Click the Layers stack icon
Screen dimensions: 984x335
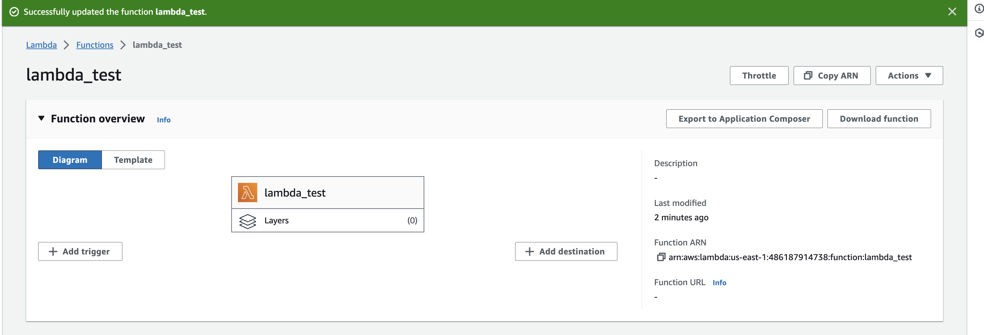click(247, 221)
